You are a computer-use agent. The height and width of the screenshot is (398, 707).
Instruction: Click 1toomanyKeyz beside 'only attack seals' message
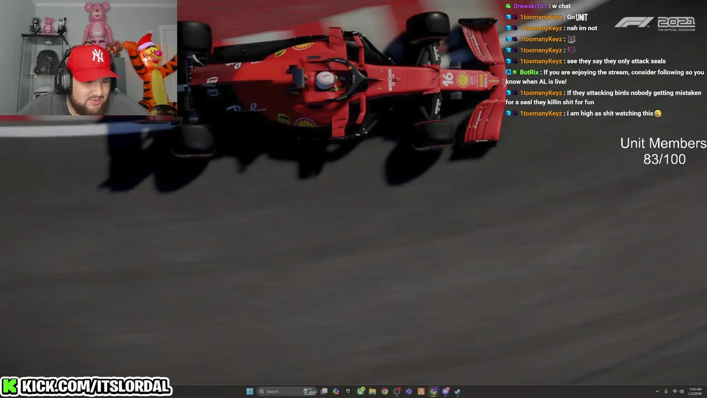(x=541, y=61)
